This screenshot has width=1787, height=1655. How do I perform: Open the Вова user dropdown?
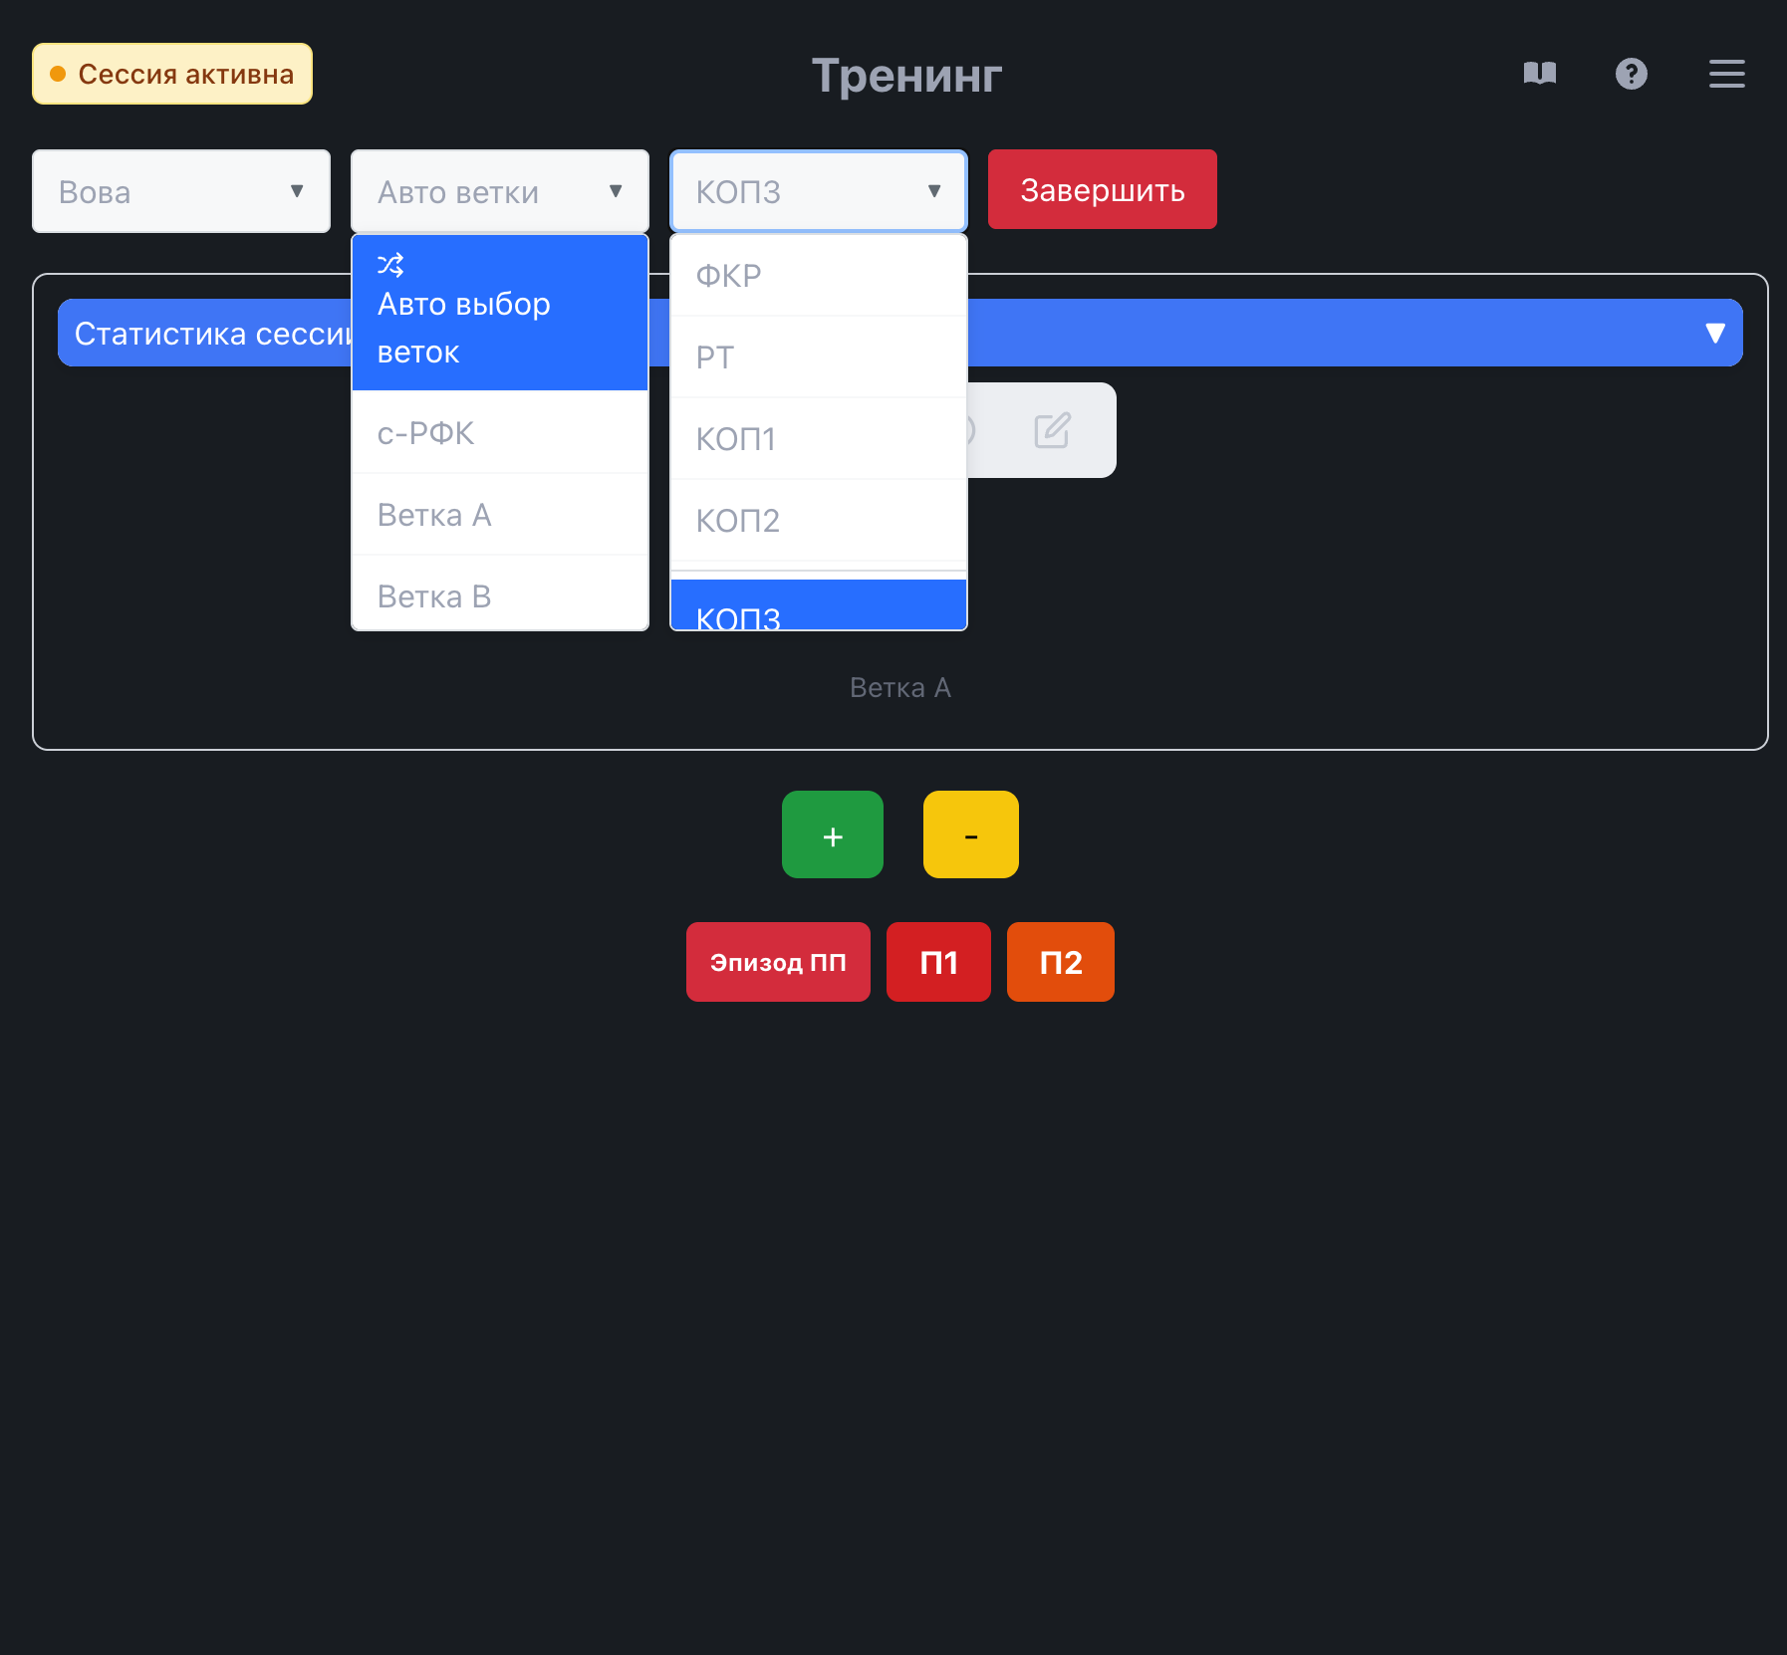click(x=181, y=191)
